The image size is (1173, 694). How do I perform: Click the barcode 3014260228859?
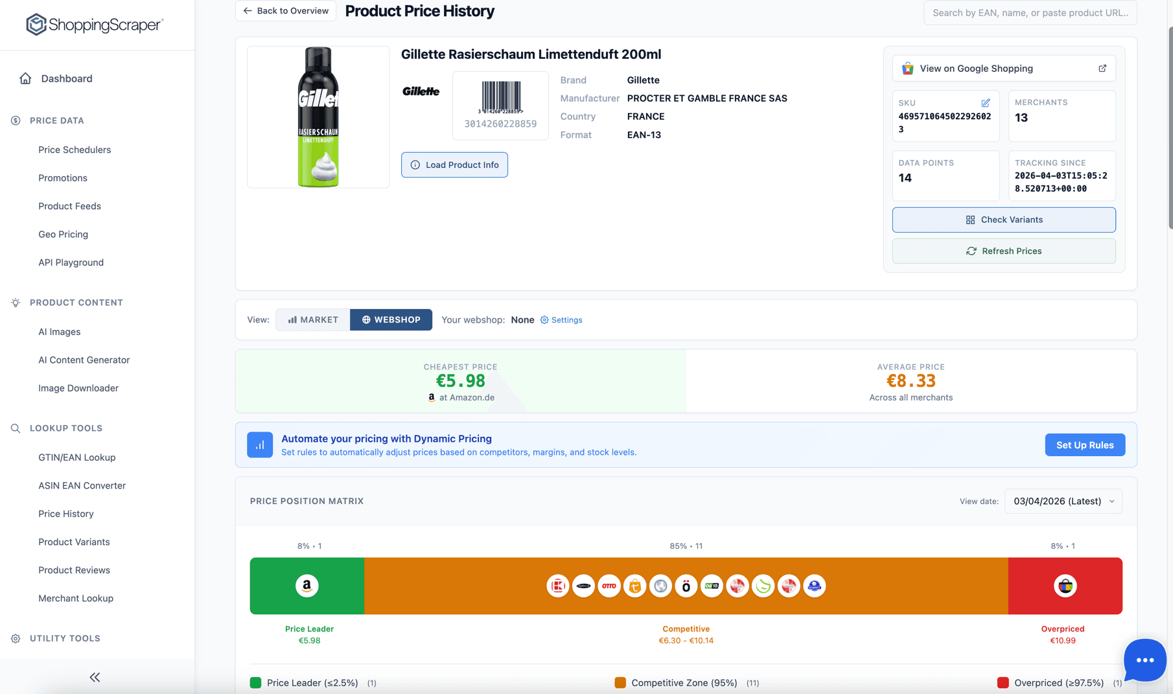click(x=500, y=106)
